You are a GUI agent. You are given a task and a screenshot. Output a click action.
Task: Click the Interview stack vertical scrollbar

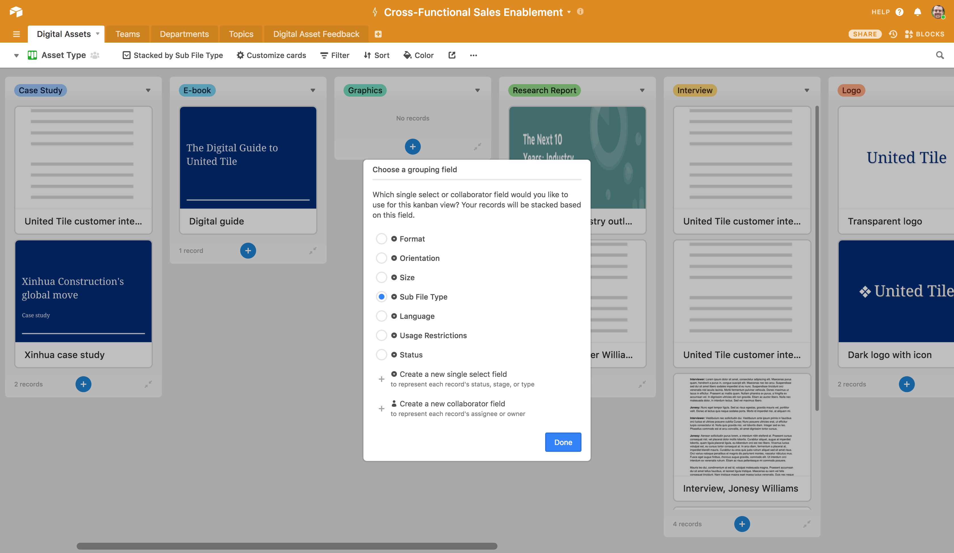click(817, 258)
